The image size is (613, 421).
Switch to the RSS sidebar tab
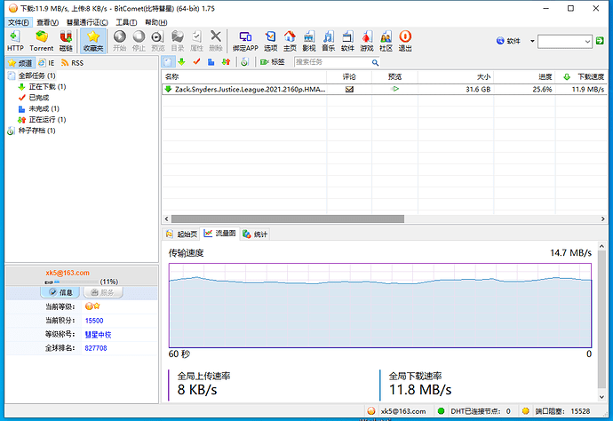pos(72,63)
